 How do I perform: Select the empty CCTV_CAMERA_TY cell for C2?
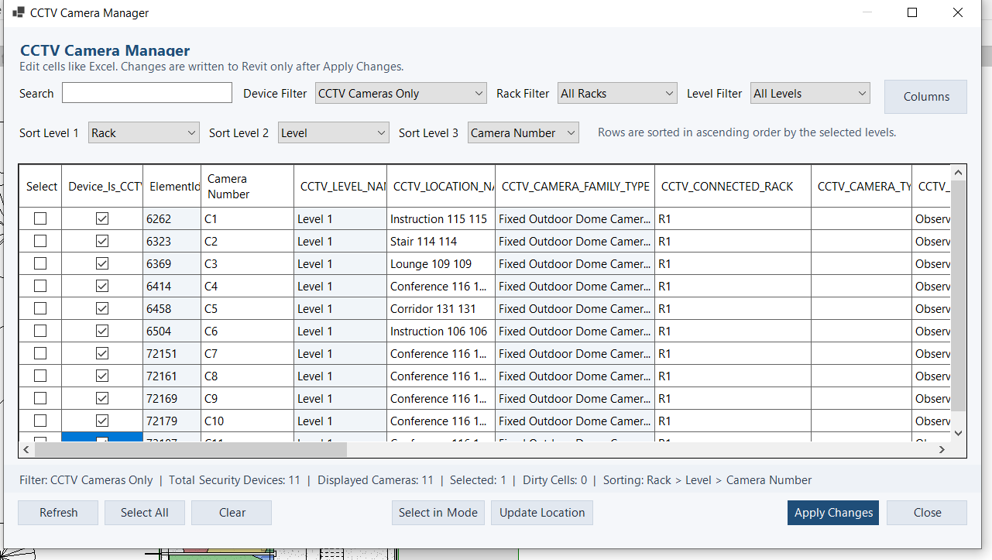click(861, 241)
